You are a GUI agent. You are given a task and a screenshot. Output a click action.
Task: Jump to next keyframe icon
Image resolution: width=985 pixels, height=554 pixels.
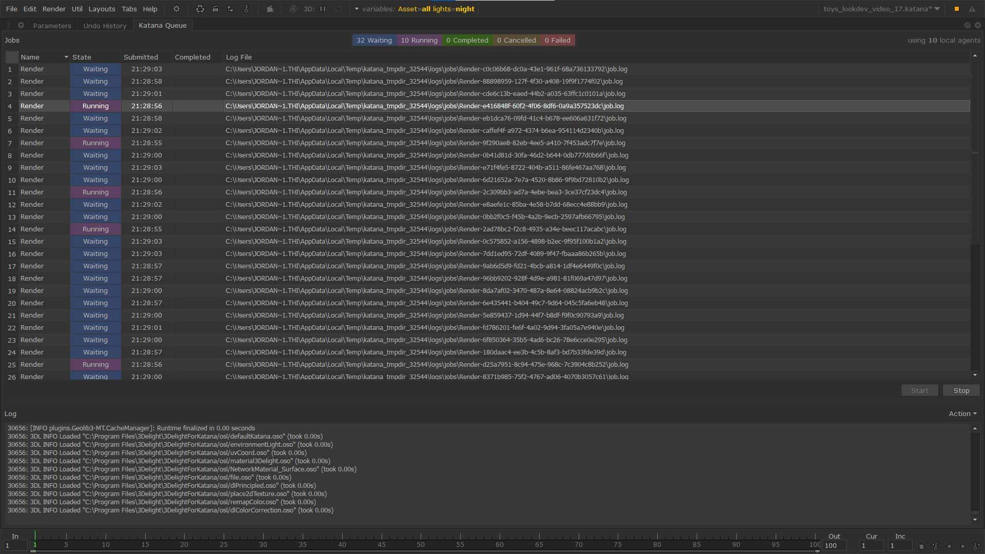click(x=976, y=546)
